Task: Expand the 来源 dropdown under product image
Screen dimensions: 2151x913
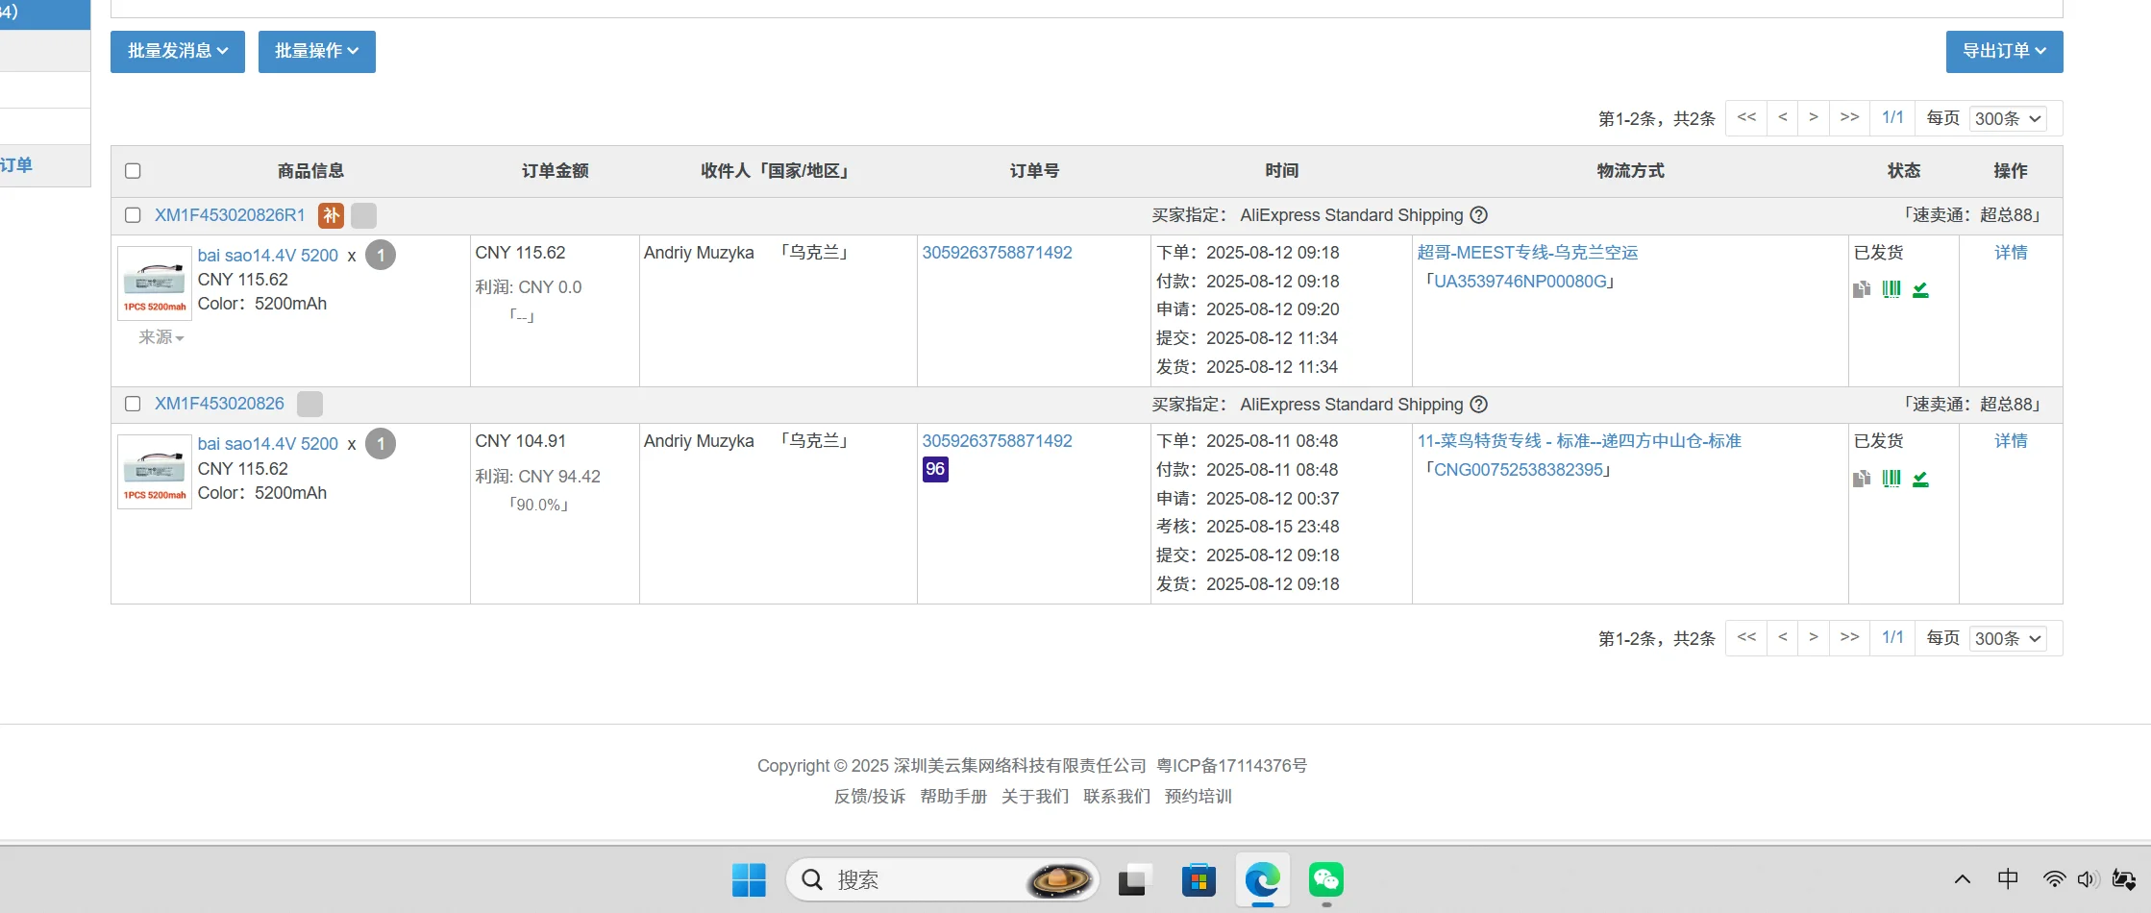Action: click(161, 337)
